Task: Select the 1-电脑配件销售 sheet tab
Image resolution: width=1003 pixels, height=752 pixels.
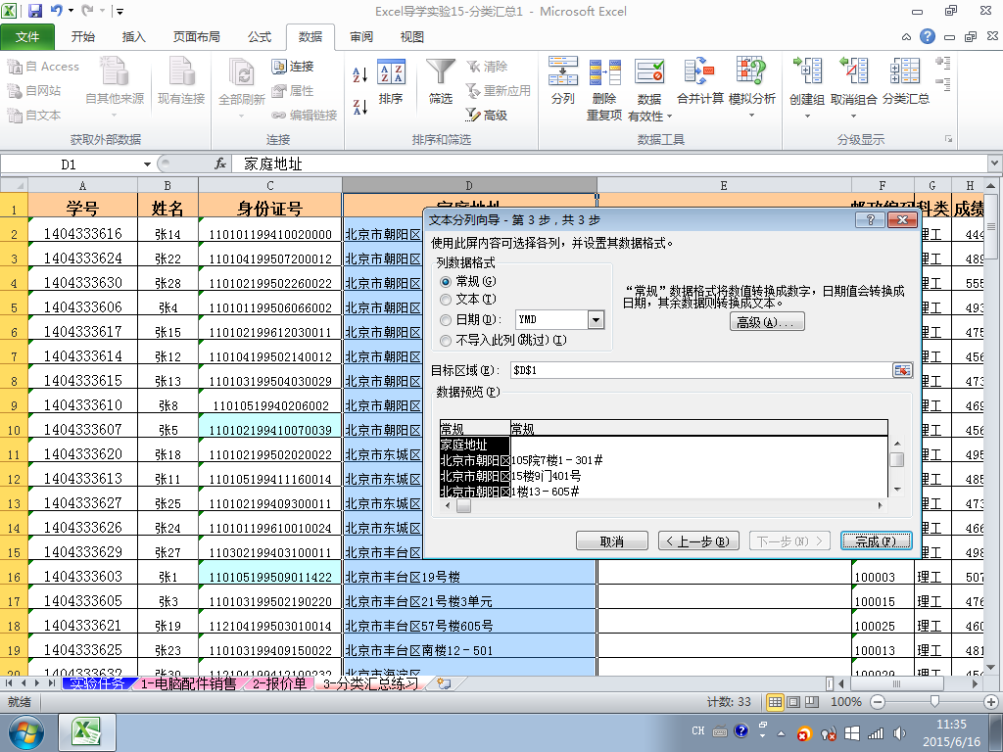Action: click(188, 683)
